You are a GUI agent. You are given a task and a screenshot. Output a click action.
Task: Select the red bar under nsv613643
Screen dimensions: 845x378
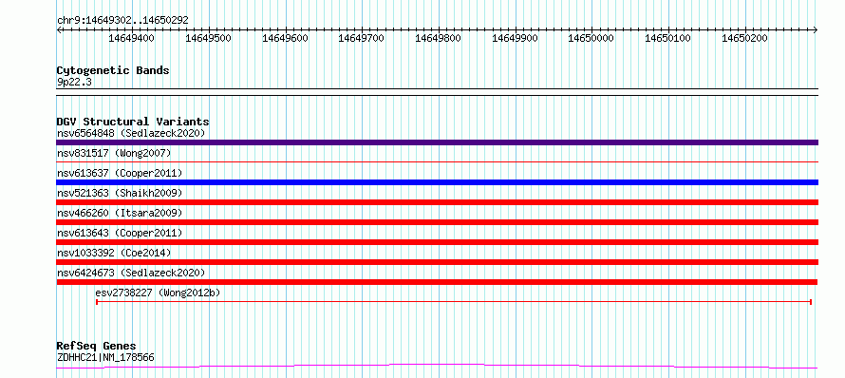(437, 242)
